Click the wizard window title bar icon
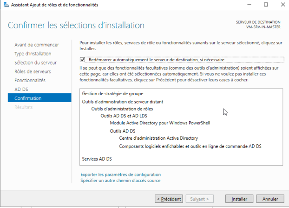 (6, 5)
